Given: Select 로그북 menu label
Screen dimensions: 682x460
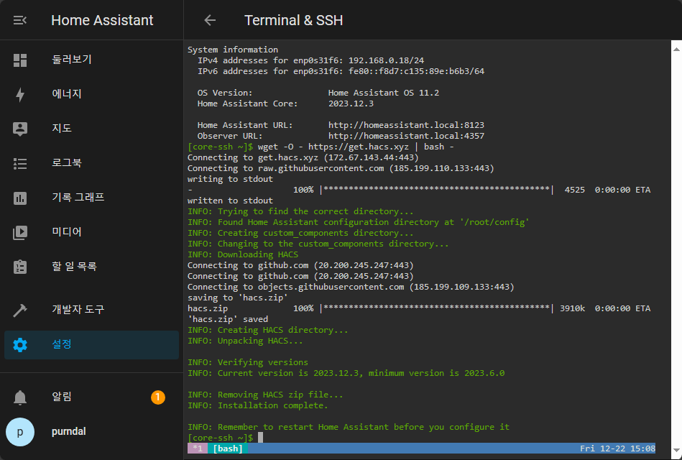Looking at the screenshot, I should [x=67, y=162].
